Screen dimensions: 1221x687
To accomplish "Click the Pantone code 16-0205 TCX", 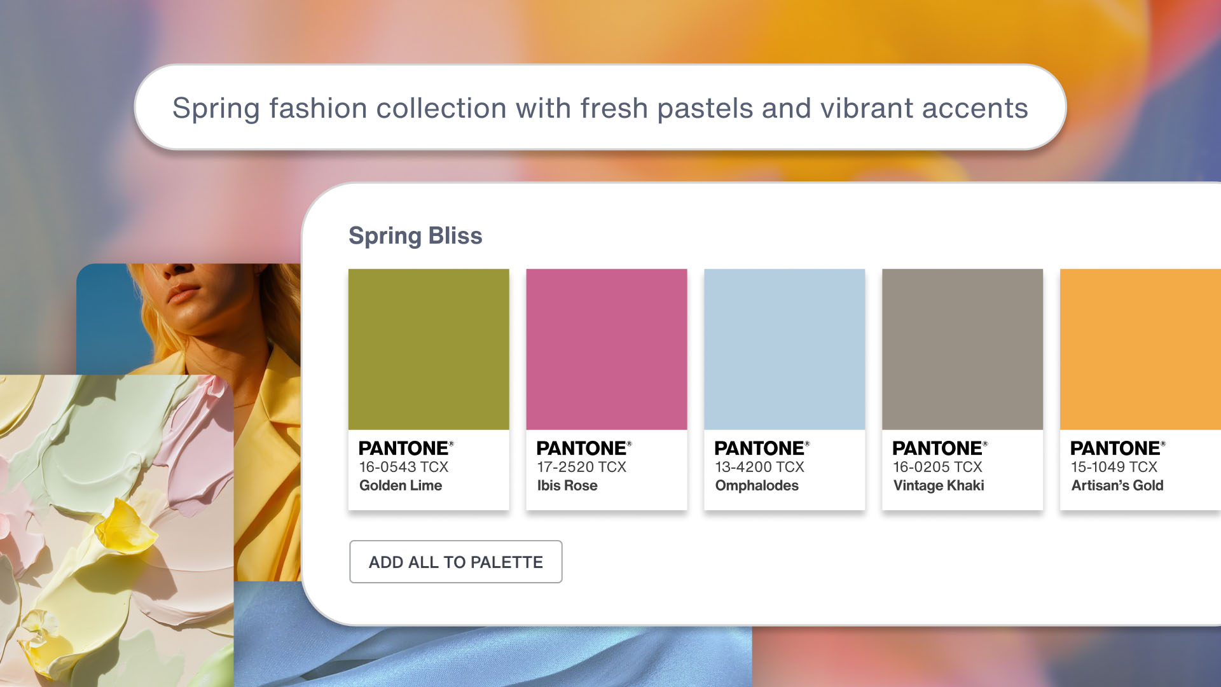I will (x=936, y=467).
